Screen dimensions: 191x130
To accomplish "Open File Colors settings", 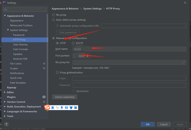I will pos(16,64).
